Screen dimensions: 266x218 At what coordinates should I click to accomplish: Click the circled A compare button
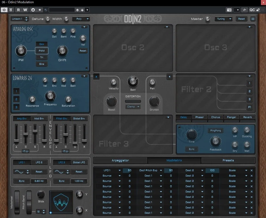pos(33,10)
